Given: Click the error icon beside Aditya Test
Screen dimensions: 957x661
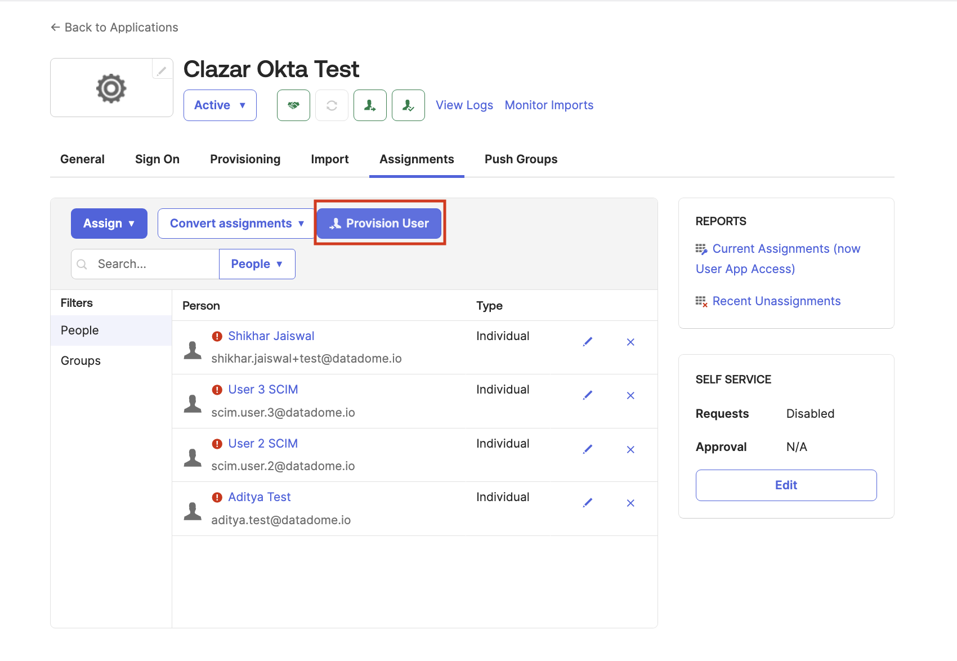Looking at the screenshot, I should coord(217,497).
